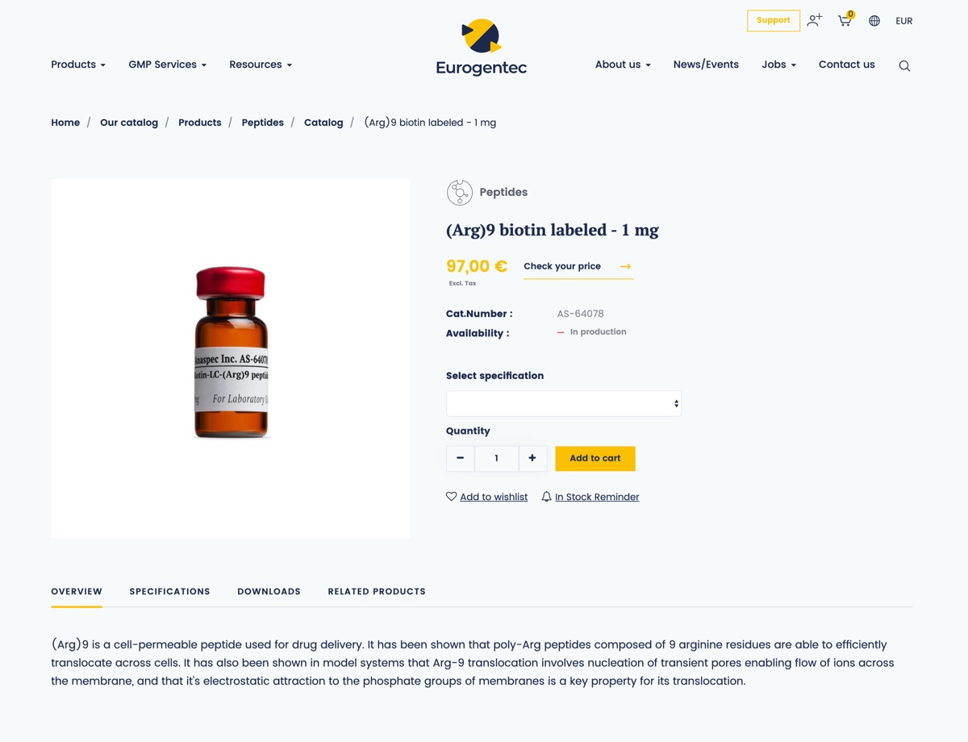
Task: Decrease quantity with minus button
Action: (x=460, y=458)
